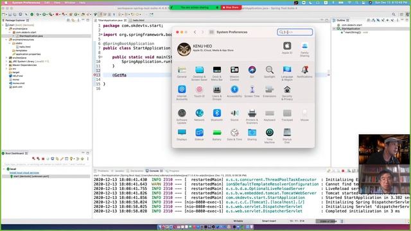The height and width of the screenshot is (231, 411).
Task: Open Displays preferences
Action: pyautogui.click(x=182, y=135)
